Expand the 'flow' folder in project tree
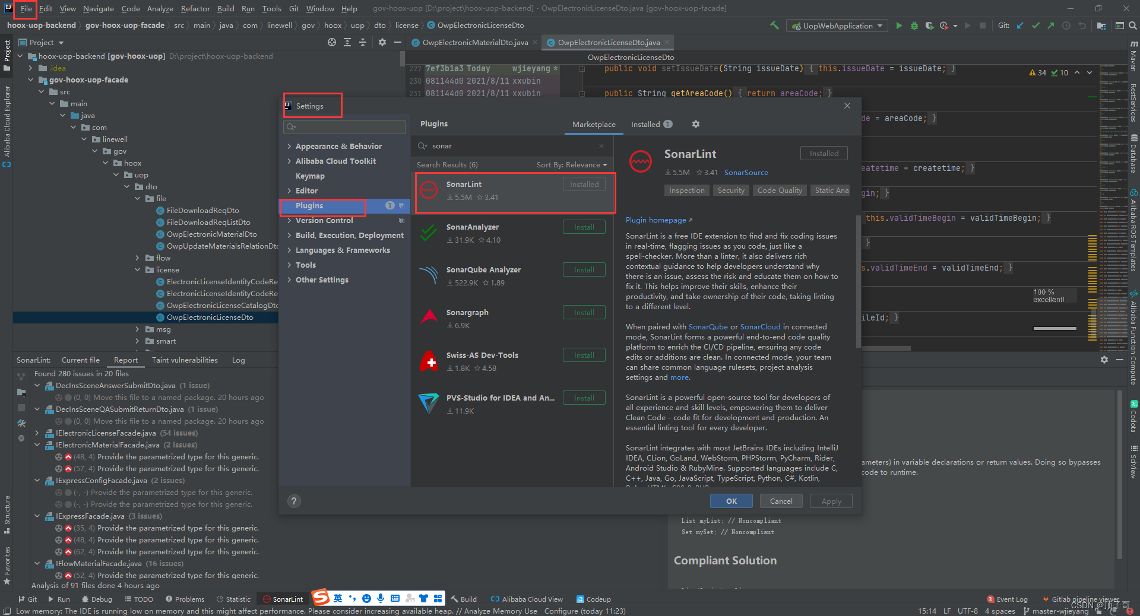1140x616 pixels. click(x=137, y=258)
